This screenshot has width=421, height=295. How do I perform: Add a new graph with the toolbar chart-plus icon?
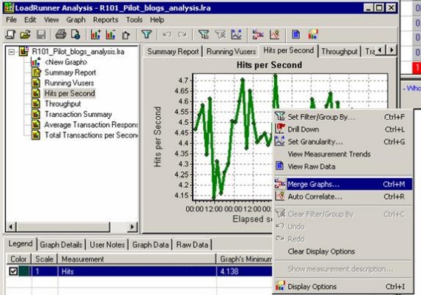click(95, 35)
